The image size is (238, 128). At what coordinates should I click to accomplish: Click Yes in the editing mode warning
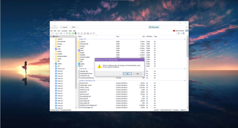(x=127, y=74)
